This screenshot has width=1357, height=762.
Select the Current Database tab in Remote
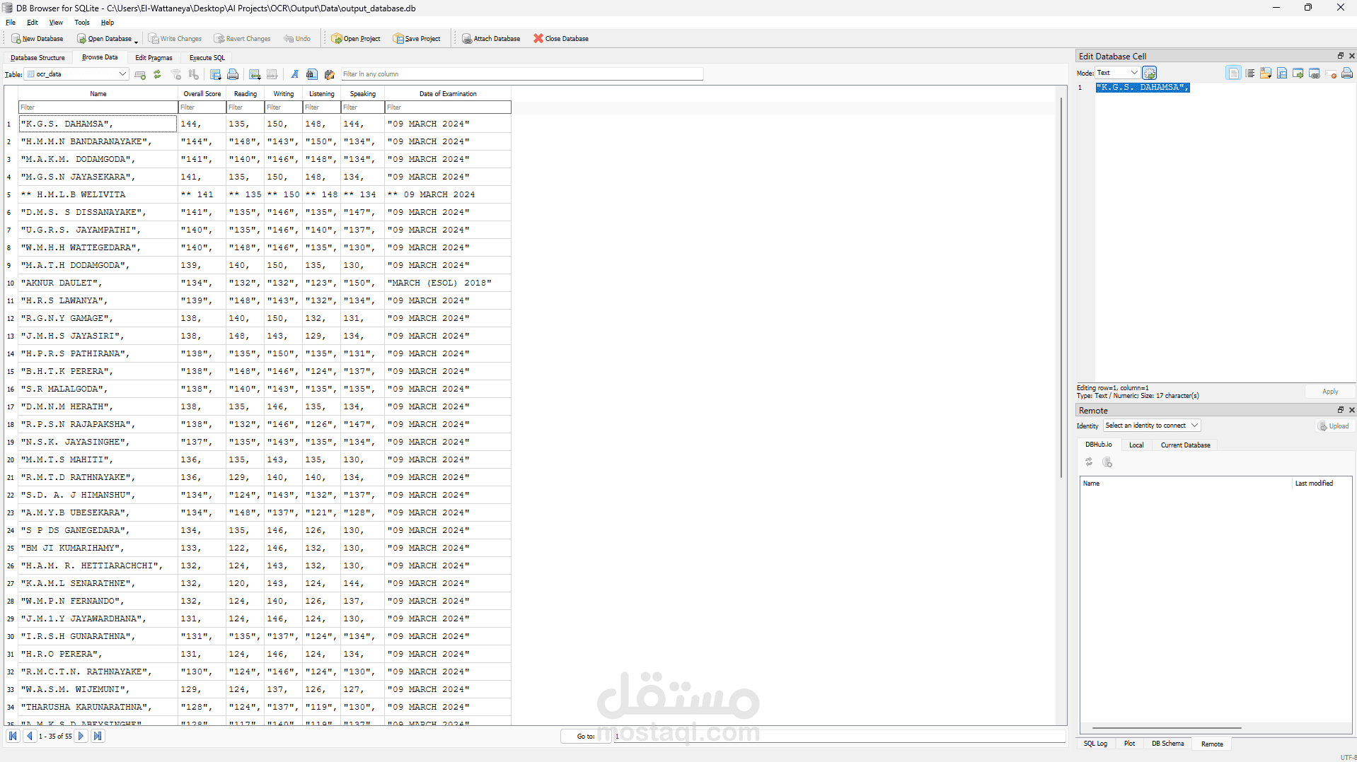(x=1186, y=445)
